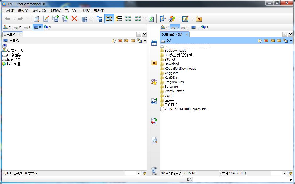Screen dimensions: 295x184
Task: Click middle bar copy with plus icon
Action: tap(154, 101)
